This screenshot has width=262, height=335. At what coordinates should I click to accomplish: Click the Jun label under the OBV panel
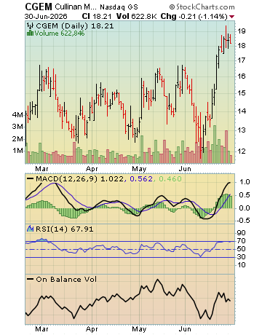tap(185, 329)
